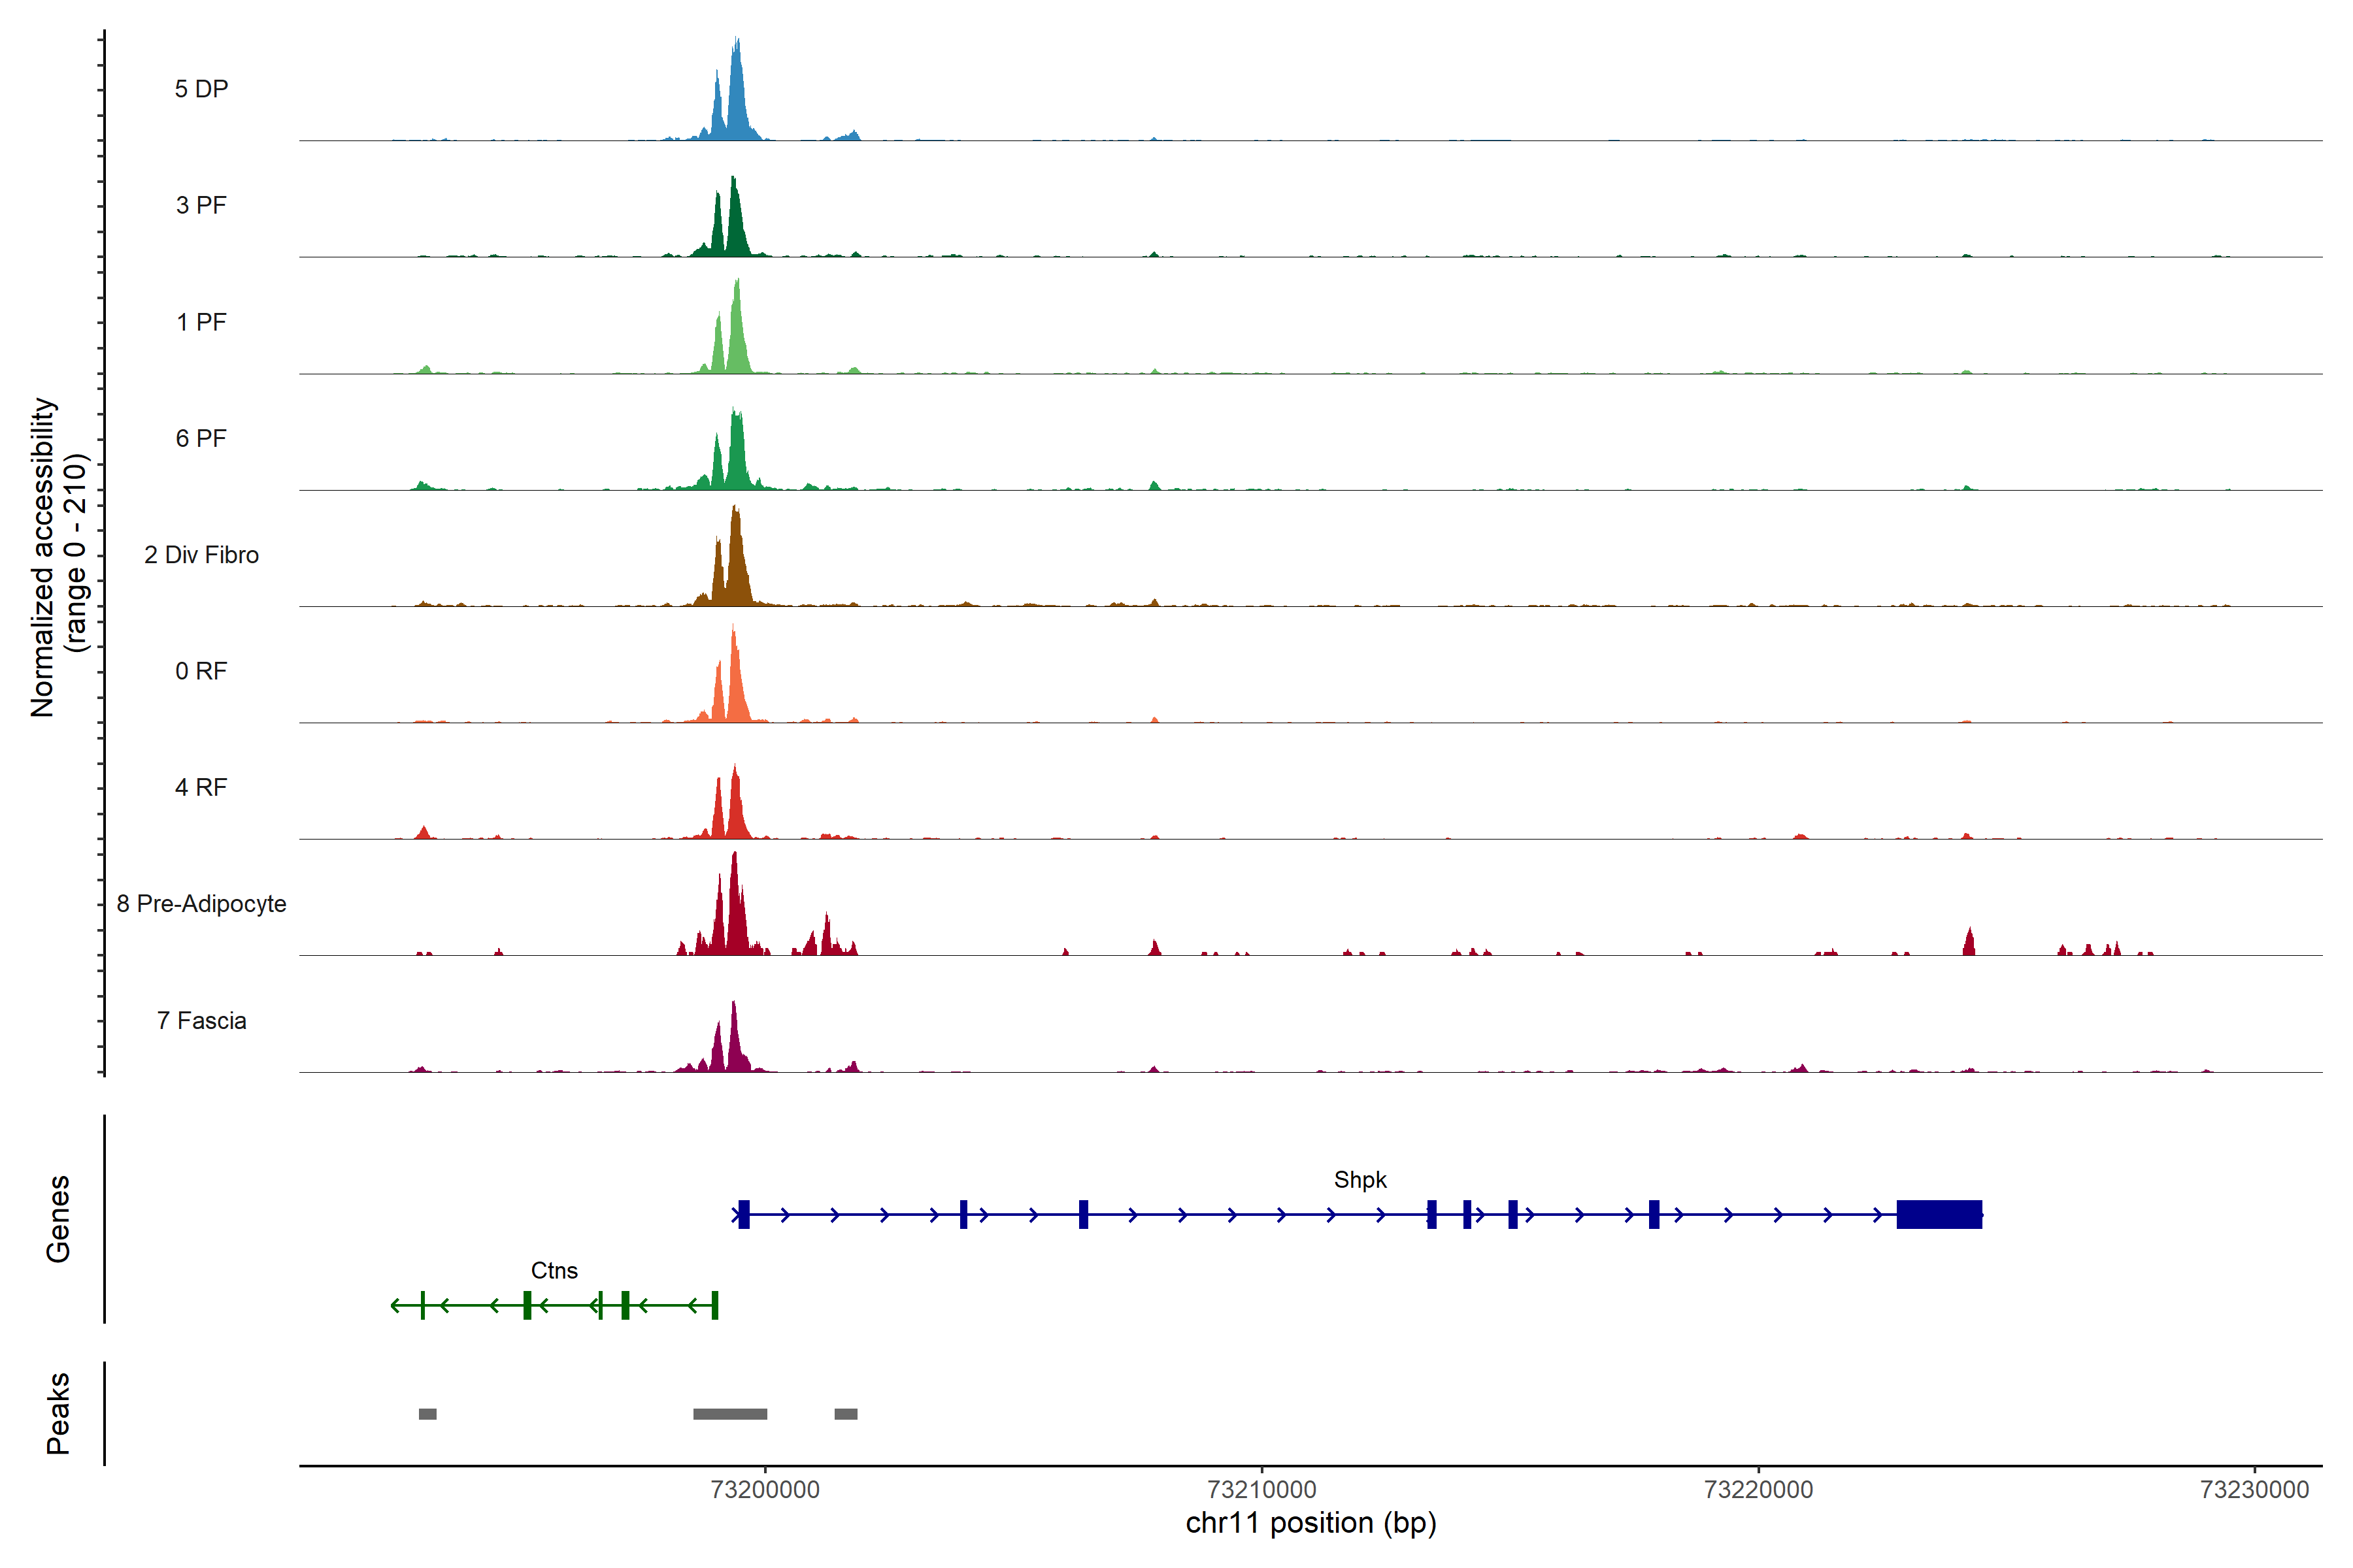
Task: Click the widest gray peak bar
Action: [729, 1414]
